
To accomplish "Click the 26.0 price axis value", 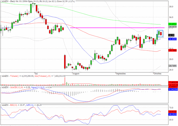I will [x=171, y=70].
